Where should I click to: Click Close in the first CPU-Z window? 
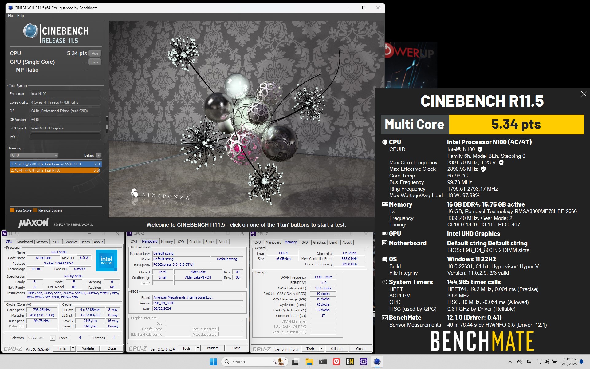point(112,348)
